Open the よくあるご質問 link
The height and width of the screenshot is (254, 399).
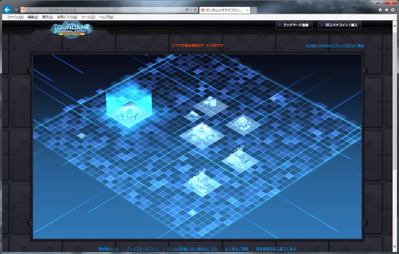(x=236, y=249)
